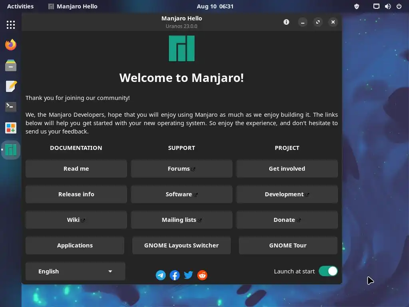Screen dimensions: 409x307
Task: Open the Activities overview
Action: pyautogui.click(x=20, y=6)
